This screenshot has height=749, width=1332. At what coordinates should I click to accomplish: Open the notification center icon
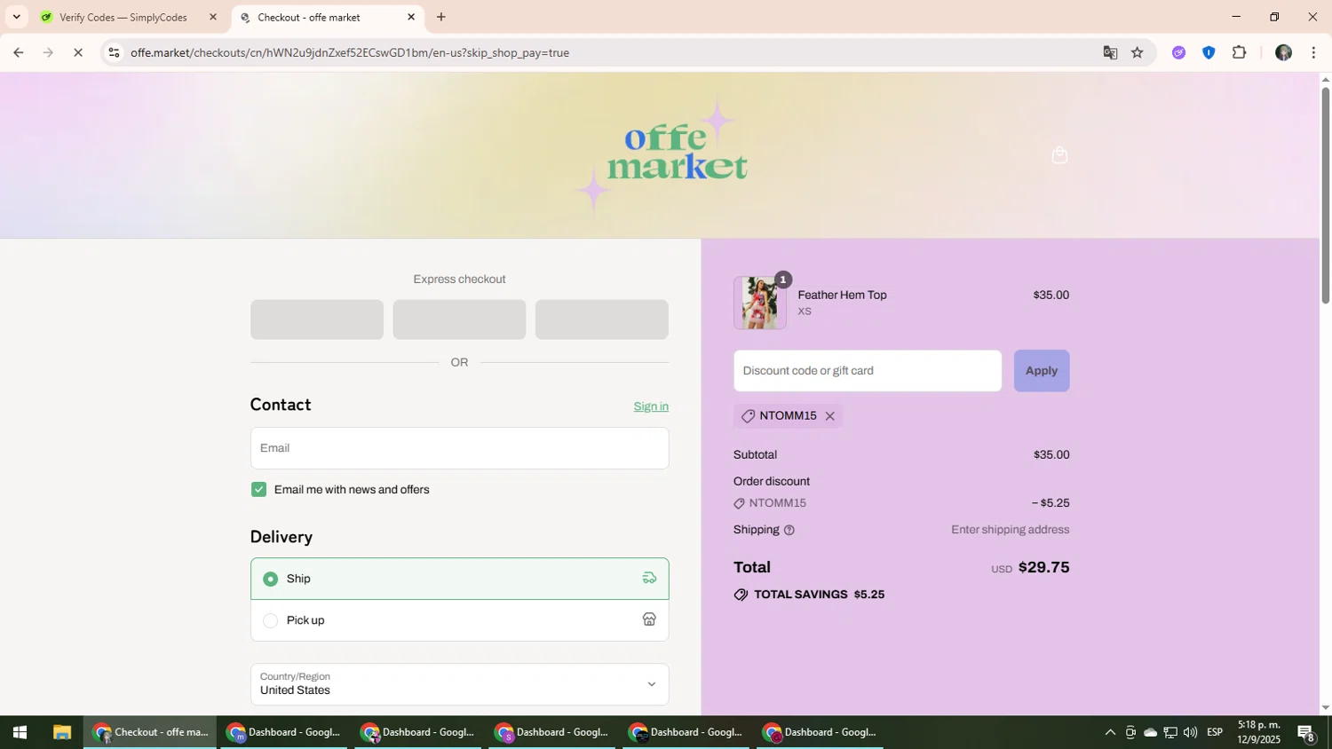[x=1306, y=733]
